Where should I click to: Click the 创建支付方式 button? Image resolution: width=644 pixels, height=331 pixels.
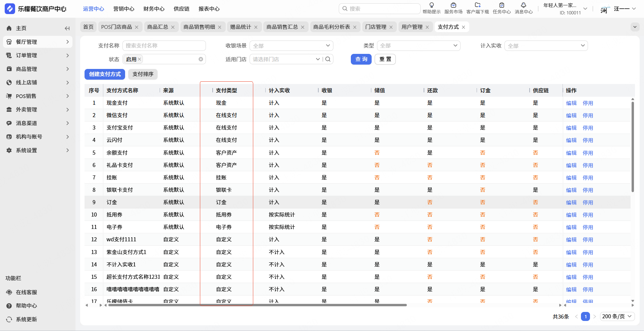tap(105, 74)
